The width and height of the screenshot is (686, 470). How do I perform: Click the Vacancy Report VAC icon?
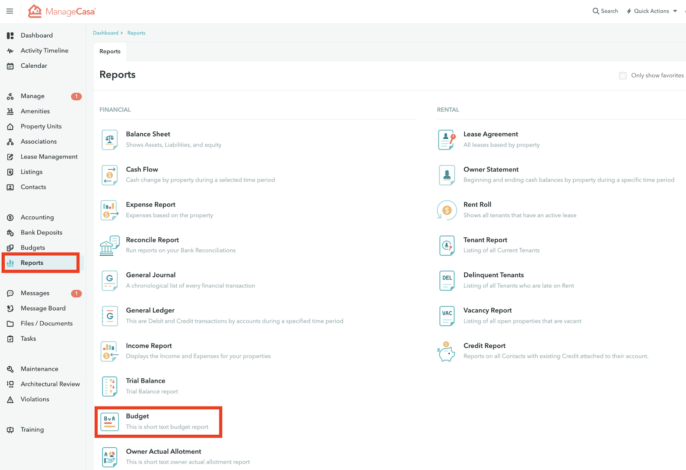[x=447, y=316]
